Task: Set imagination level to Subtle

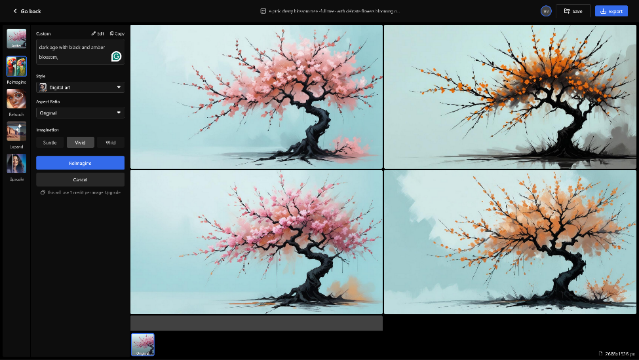Action: tap(50, 142)
